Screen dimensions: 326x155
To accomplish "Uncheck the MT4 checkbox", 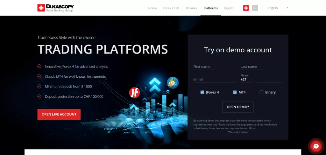I will (235, 92).
